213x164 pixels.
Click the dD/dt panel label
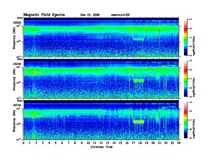tap(17, 64)
